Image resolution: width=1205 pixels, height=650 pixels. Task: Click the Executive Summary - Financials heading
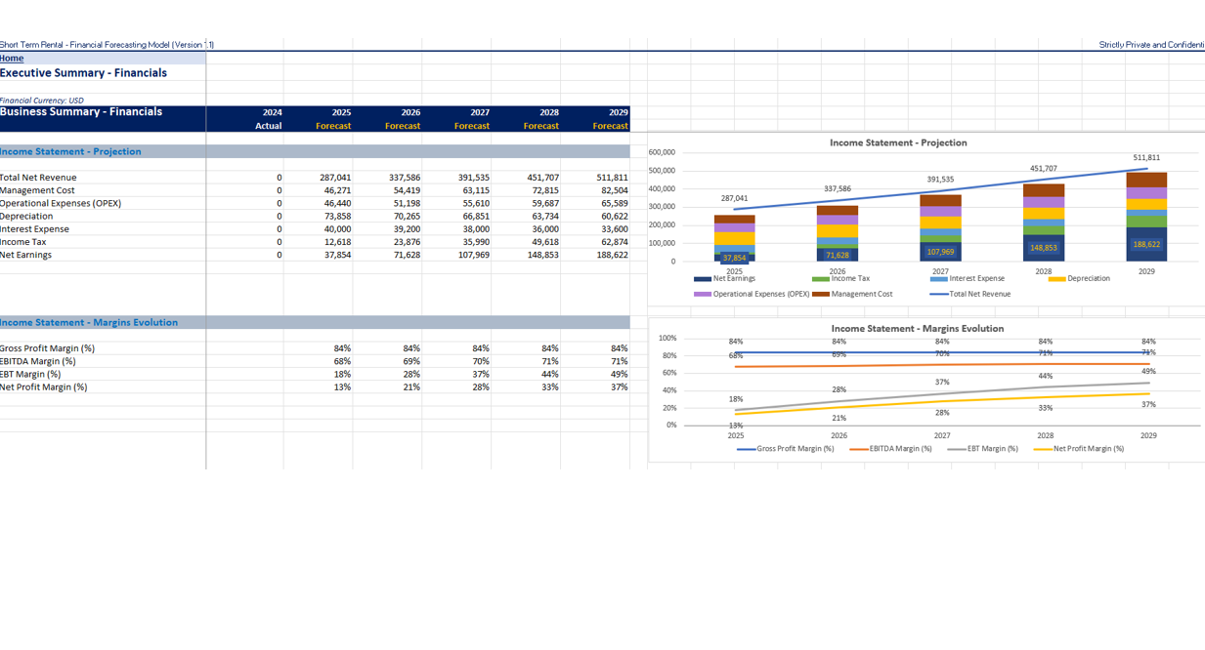pyautogui.click(x=83, y=72)
